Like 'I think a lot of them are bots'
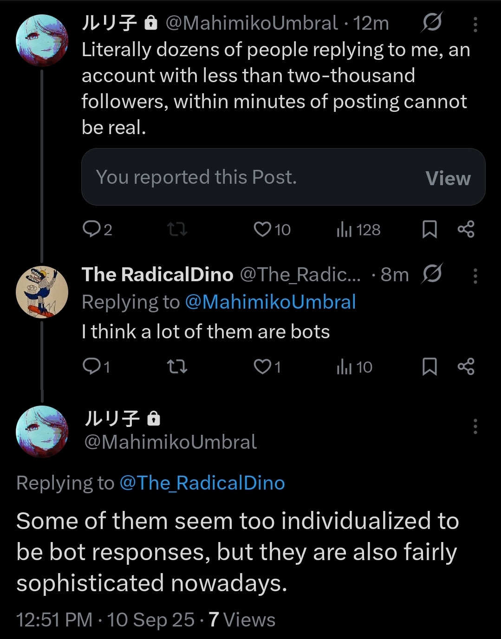This screenshot has height=639, width=501. pyautogui.click(x=263, y=367)
